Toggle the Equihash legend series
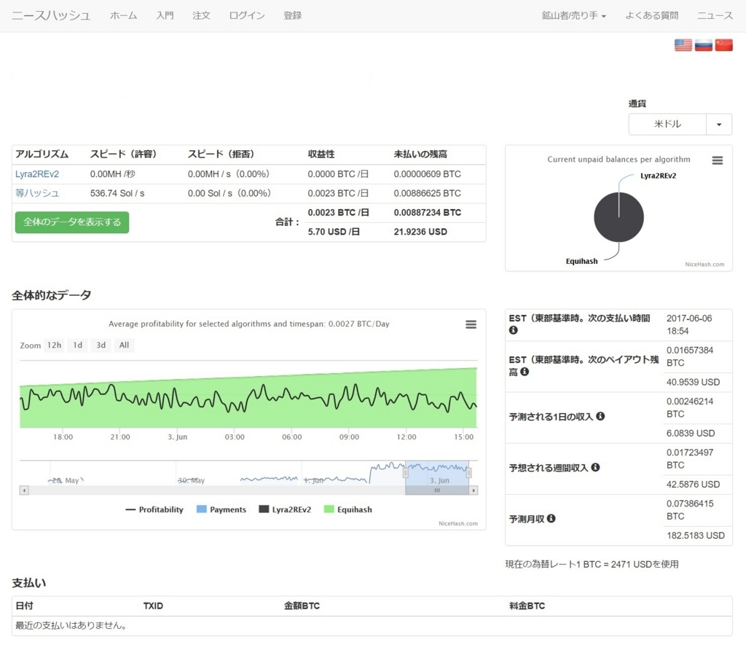746x645 pixels. coord(348,509)
